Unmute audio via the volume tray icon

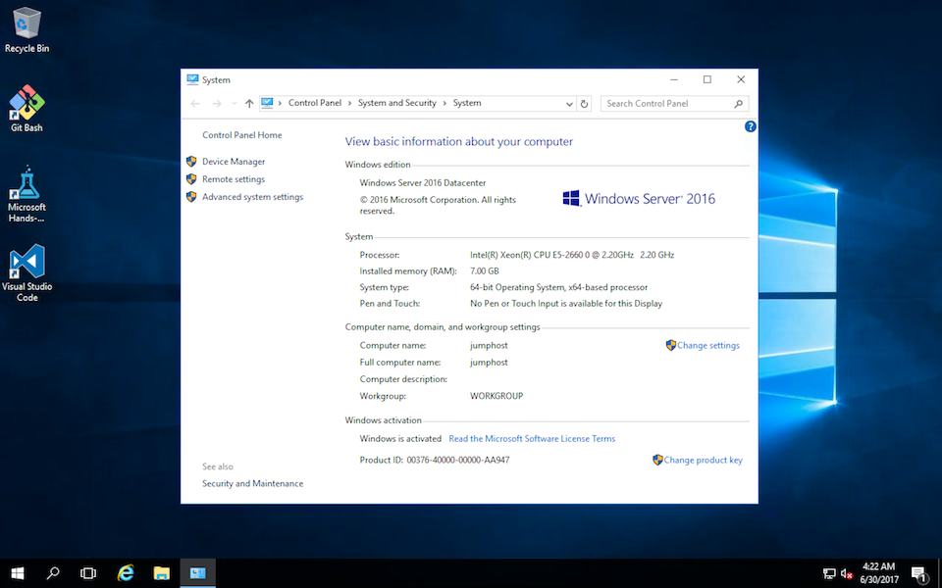(x=846, y=573)
